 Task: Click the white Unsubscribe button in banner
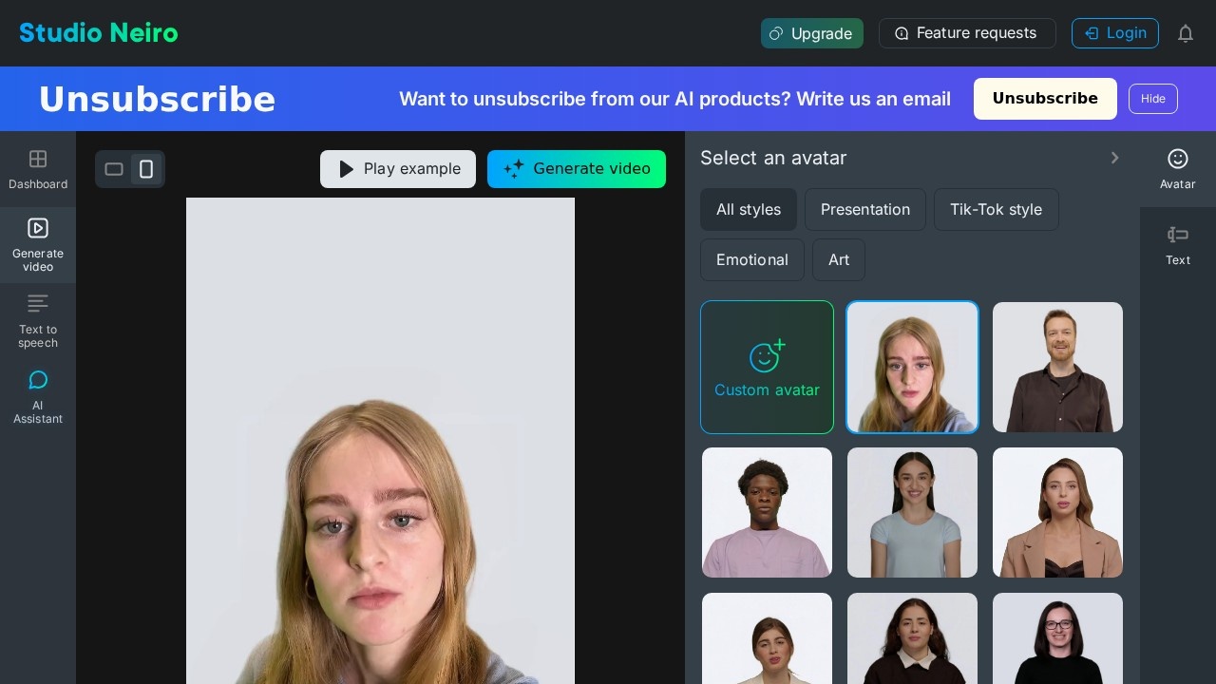[1045, 99]
